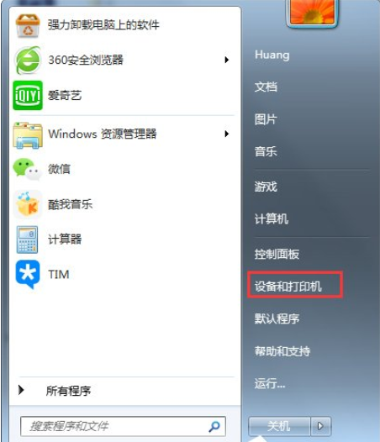
Task: Expand the 360安全浏览器 submenu arrow
Action: pyautogui.click(x=226, y=60)
